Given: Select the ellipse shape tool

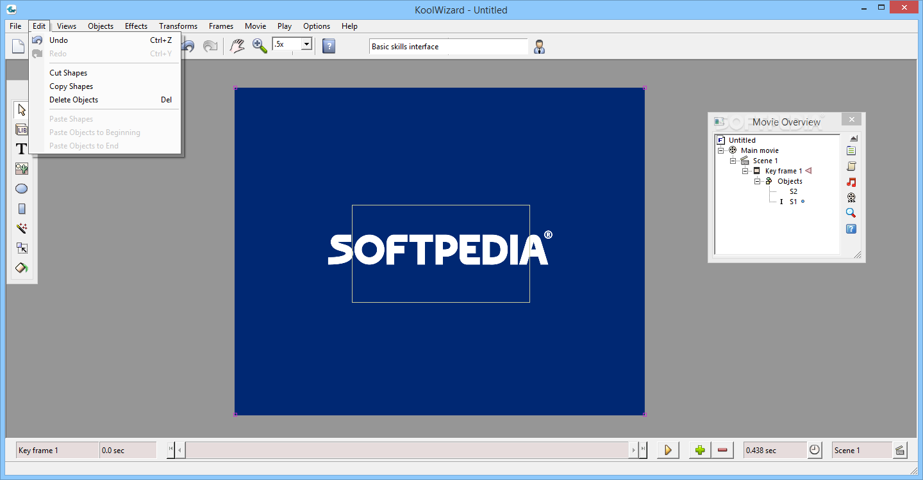Looking at the screenshot, I should click(x=22, y=189).
